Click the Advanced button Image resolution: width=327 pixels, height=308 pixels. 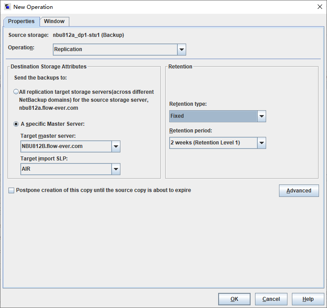pos(299,191)
